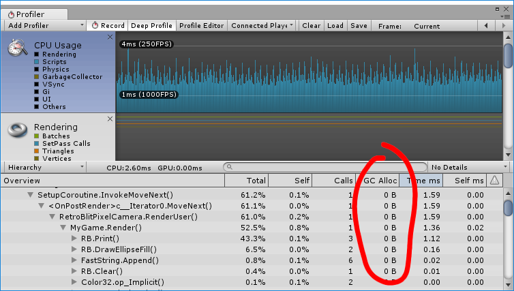This screenshot has height=291, width=514.
Task: Toggle Profile Editor mode
Action: [201, 26]
